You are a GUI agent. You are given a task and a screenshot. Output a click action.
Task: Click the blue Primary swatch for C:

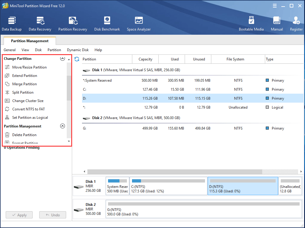267,89
